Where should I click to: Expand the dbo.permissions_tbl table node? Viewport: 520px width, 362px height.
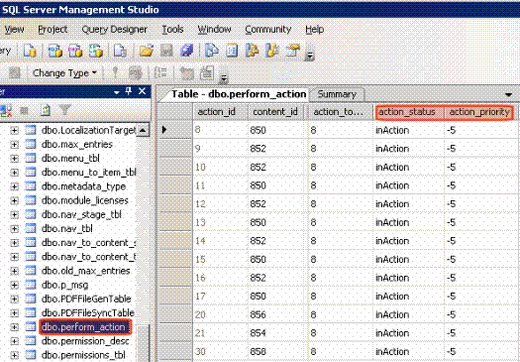click(x=14, y=355)
